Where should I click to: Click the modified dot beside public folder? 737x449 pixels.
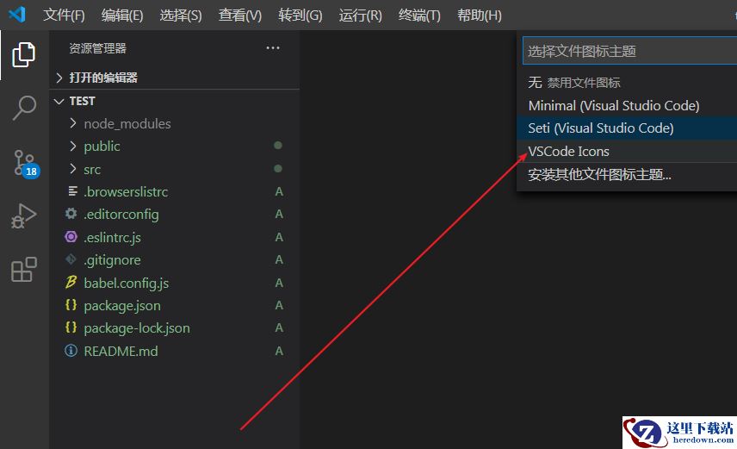tap(278, 146)
